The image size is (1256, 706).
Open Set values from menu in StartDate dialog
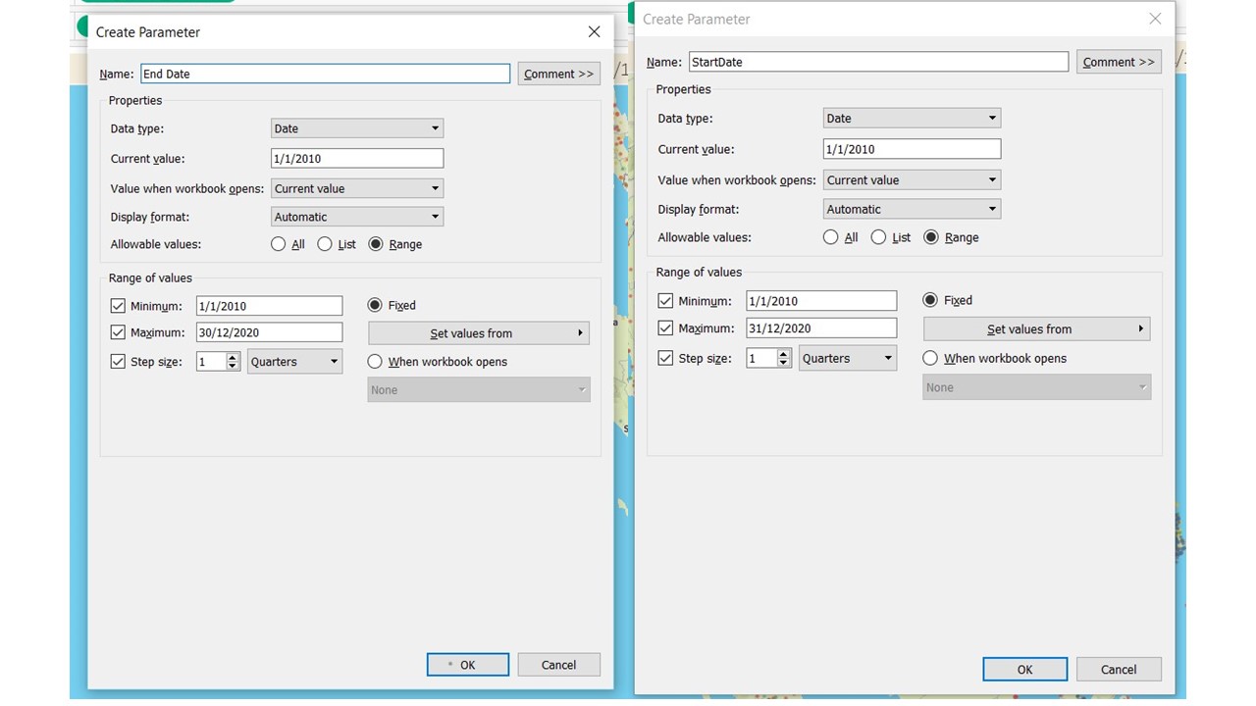point(1035,329)
